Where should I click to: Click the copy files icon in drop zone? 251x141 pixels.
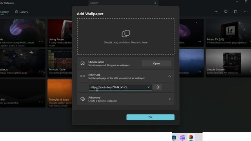tap(125, 33)
